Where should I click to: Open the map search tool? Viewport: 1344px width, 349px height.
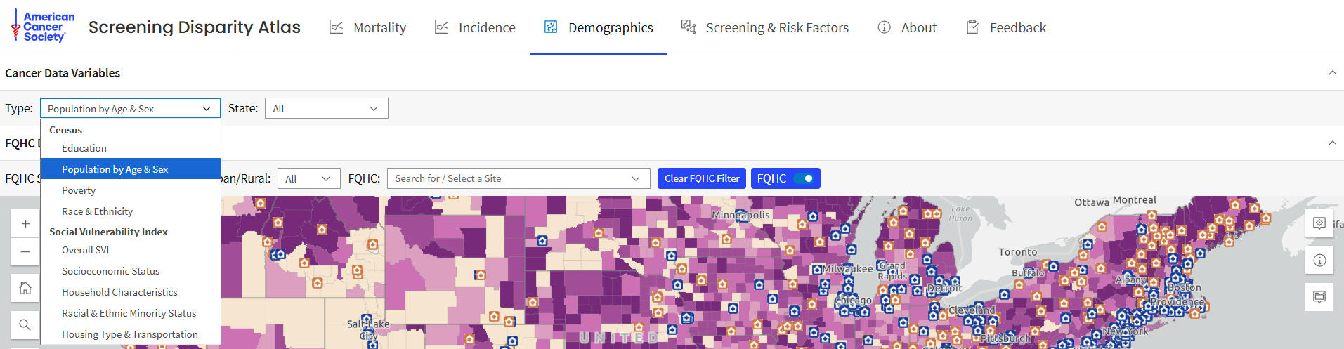coord(25,324)
